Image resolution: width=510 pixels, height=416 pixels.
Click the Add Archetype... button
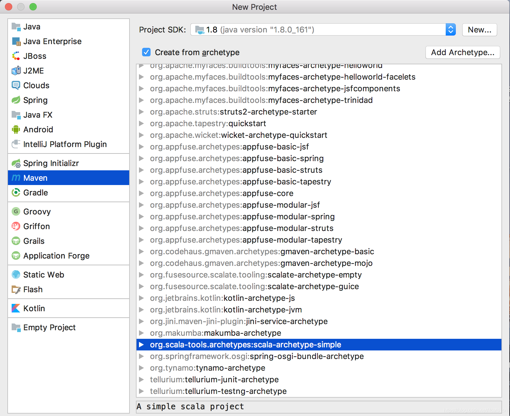pyautogui.click(x=463, y=52)
